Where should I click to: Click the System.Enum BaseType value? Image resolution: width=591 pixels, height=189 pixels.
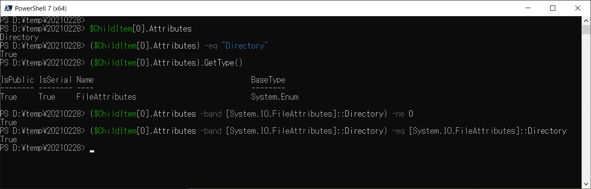point(275,97)
